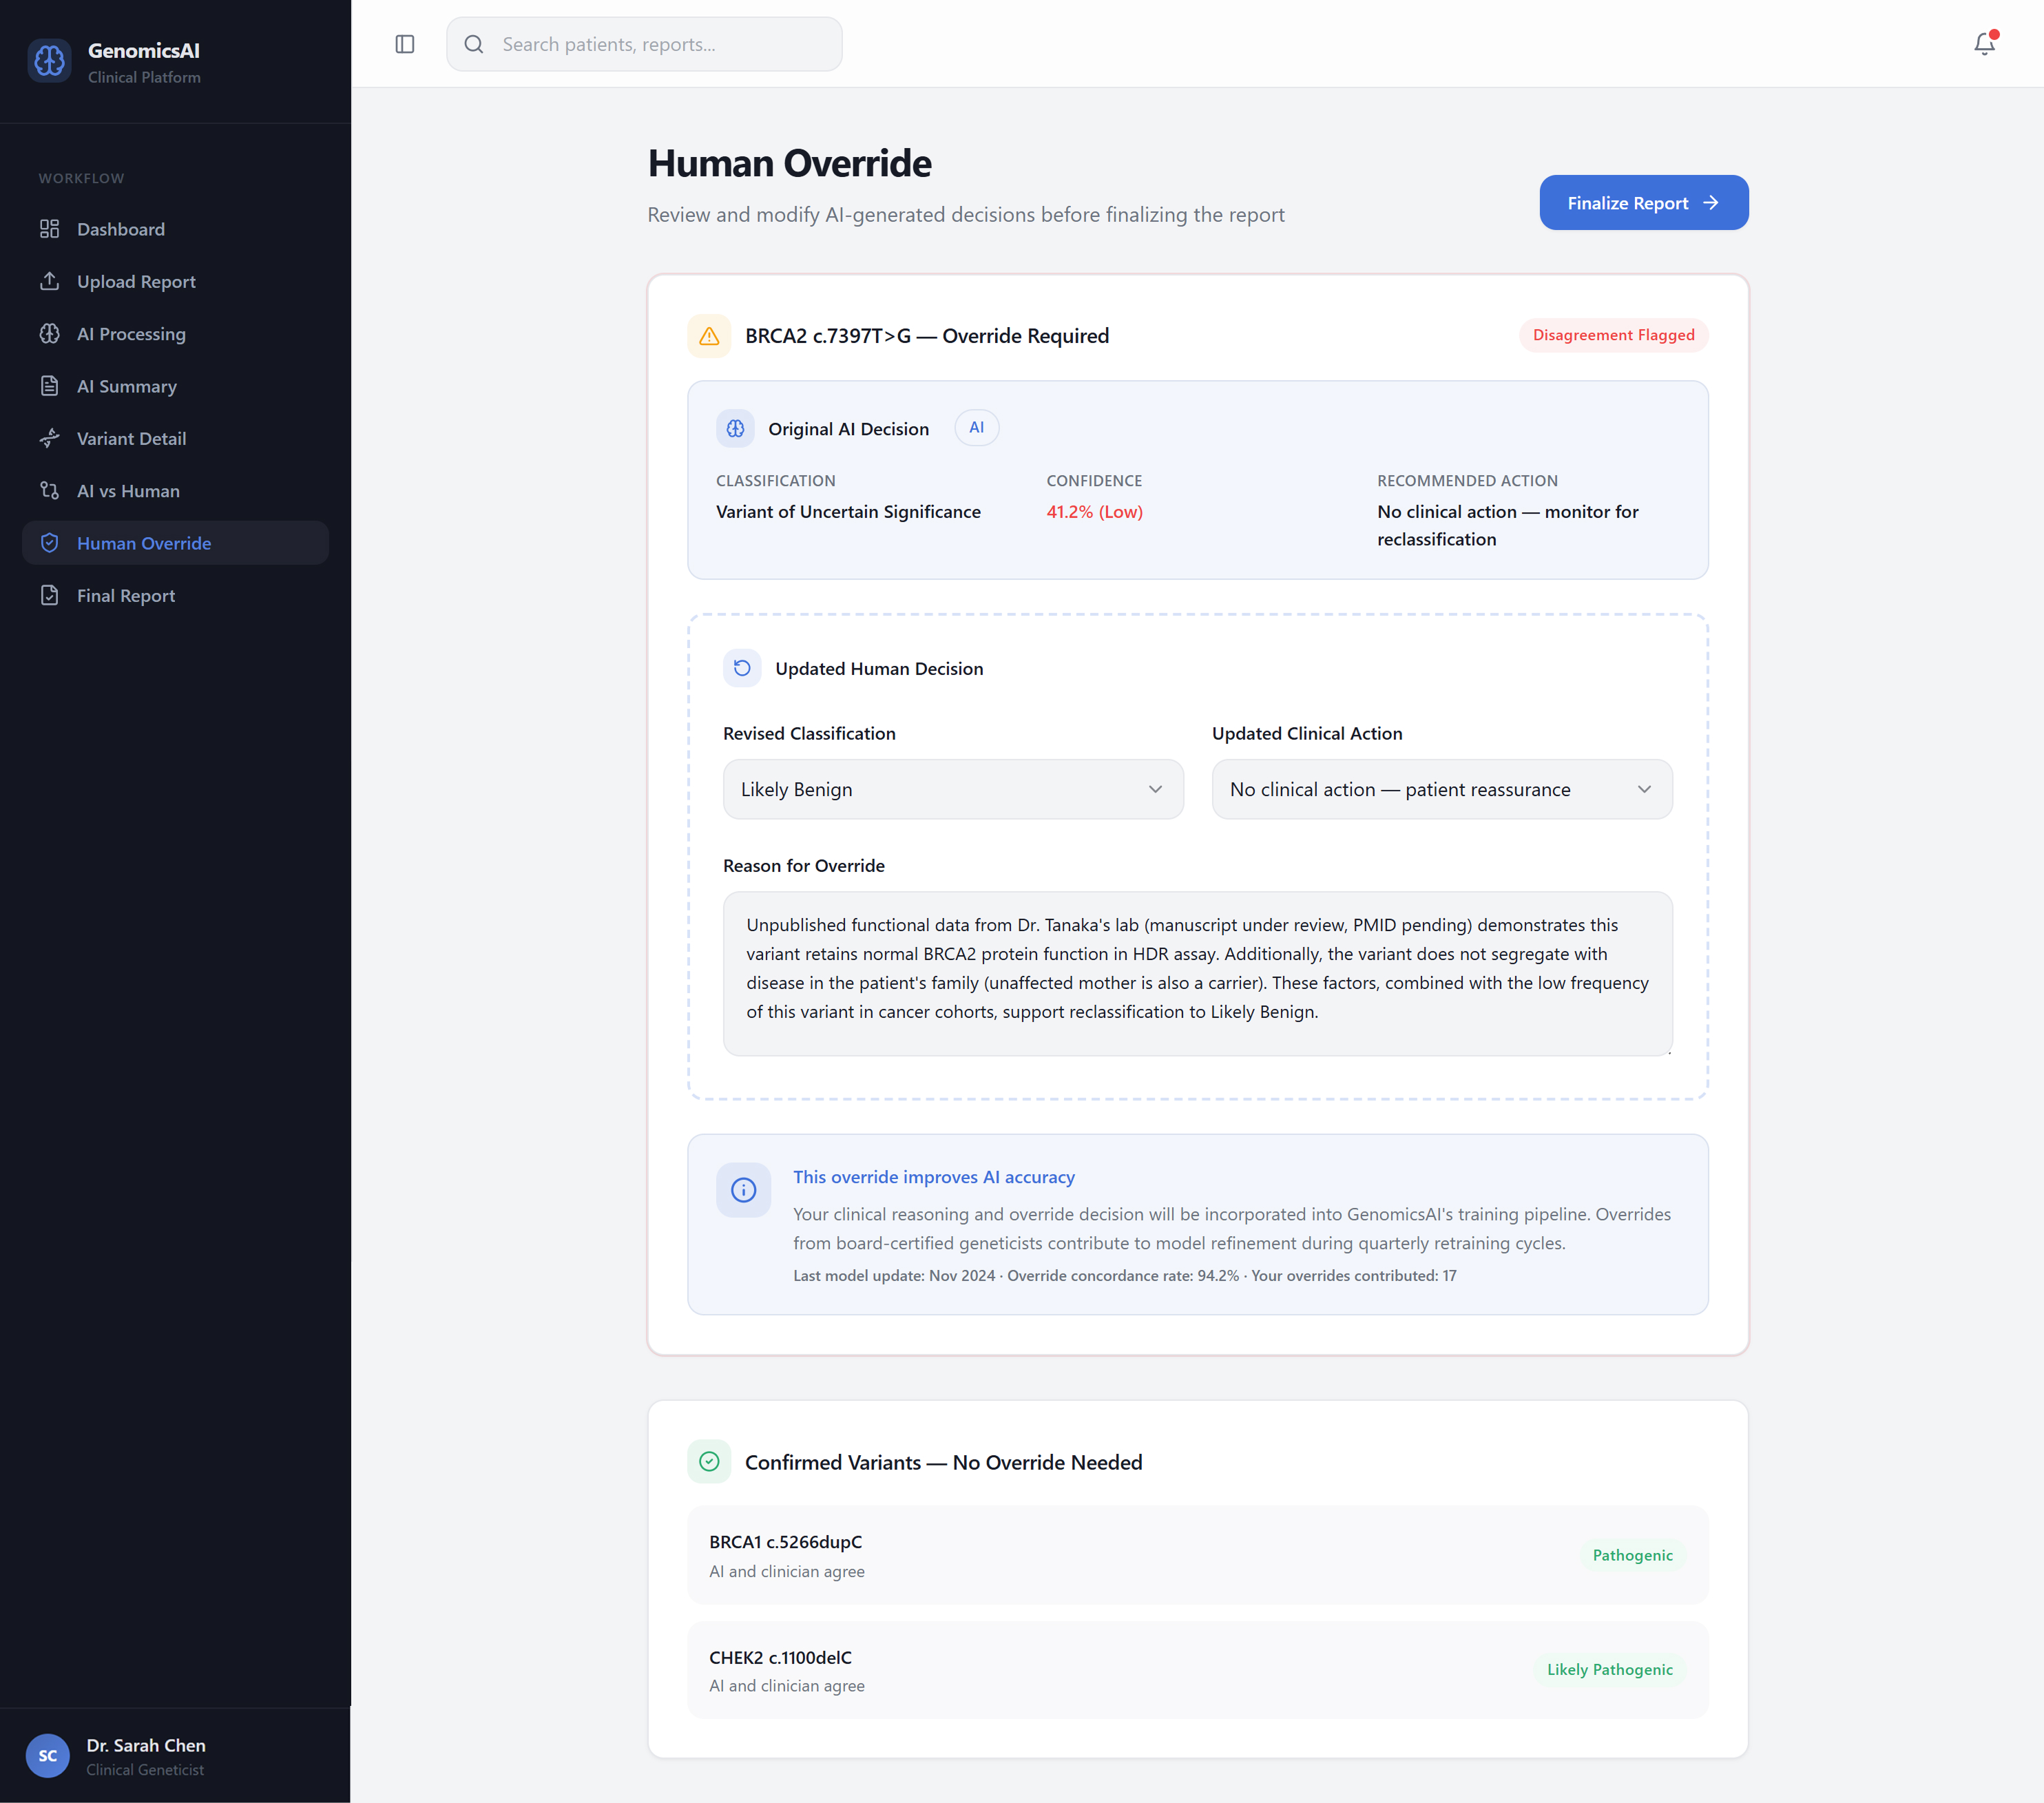Click the AI Summary document icon
The width and height of the screenshot is (2044, 1803).
click(x=49, y=386)
